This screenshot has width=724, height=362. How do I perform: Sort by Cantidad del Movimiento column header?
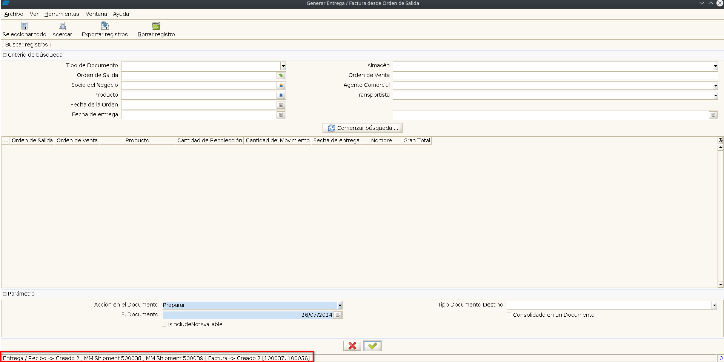tap(278, 140)
